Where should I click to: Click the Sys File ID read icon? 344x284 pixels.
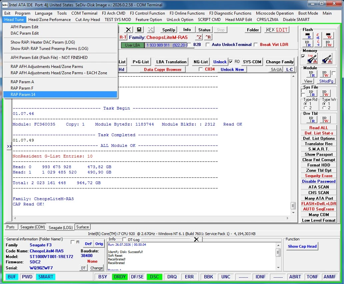pos(312,93)
